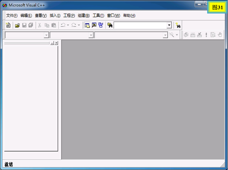The width and height of the screenshot is (228, 170).
Task: Click the Copy icon
Action: [47, 25]
